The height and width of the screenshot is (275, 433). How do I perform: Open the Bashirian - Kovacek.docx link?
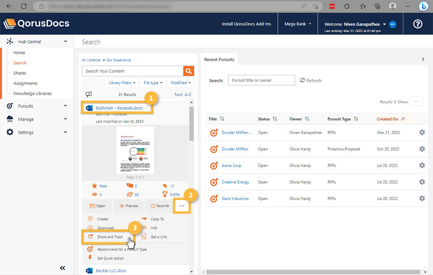(x=120, y=108)
